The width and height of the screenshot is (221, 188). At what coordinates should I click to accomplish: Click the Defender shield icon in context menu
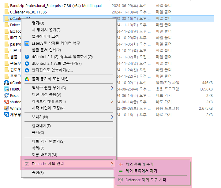point(27,164)
